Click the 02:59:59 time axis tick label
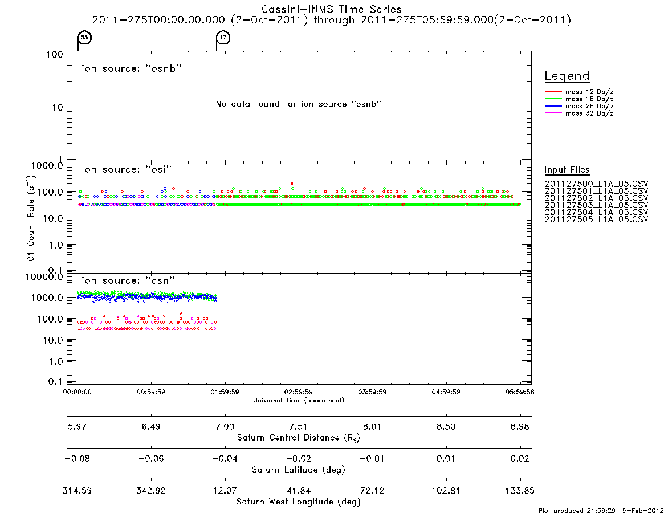The height and width of the screenshot is (513, 664). (299, 392)
